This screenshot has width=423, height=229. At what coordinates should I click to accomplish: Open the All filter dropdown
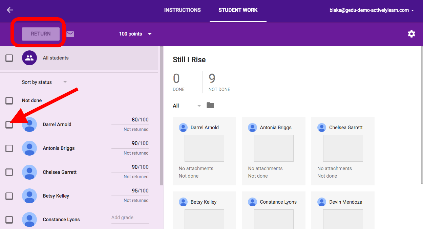187,106
